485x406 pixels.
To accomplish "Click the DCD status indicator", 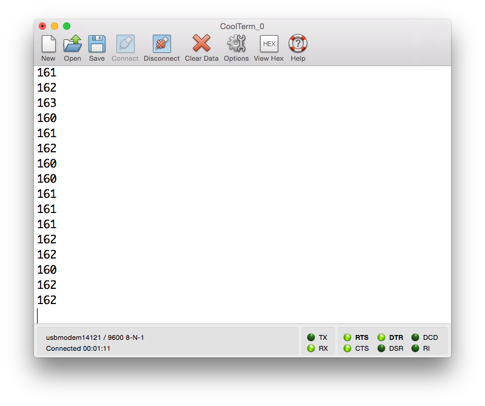I will 415,337.
